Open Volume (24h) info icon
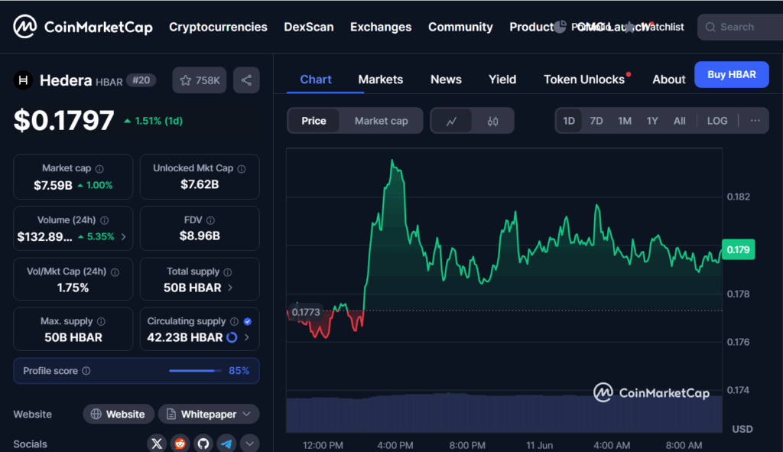Screen dimensions: 783x452 point(104,220)
